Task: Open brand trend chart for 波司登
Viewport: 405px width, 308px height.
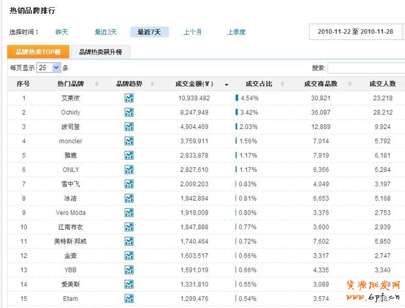Action: coord(129,127)
